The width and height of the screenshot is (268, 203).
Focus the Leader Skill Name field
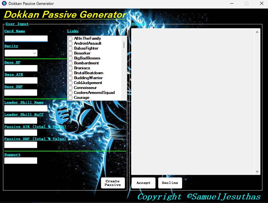26,108
